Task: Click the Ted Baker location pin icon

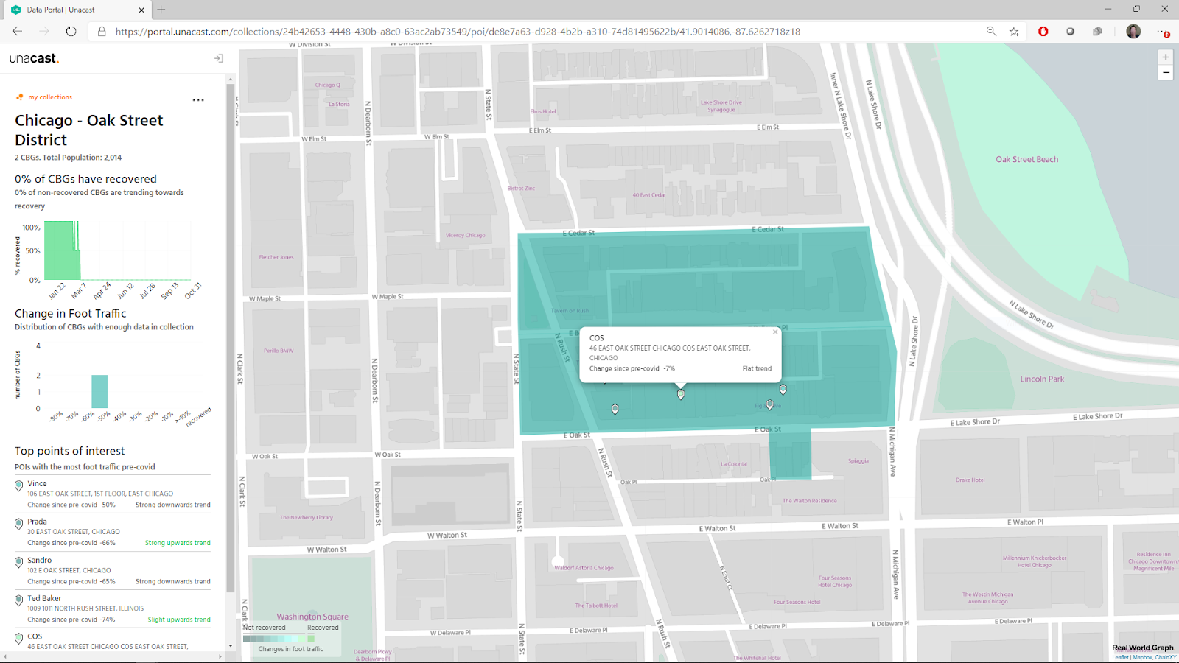Action: [x=19, y=600]
